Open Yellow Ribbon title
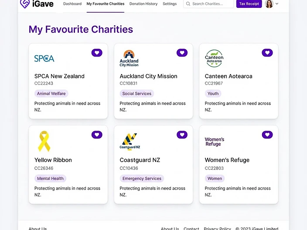307x230 pixels. click(53, 160)
